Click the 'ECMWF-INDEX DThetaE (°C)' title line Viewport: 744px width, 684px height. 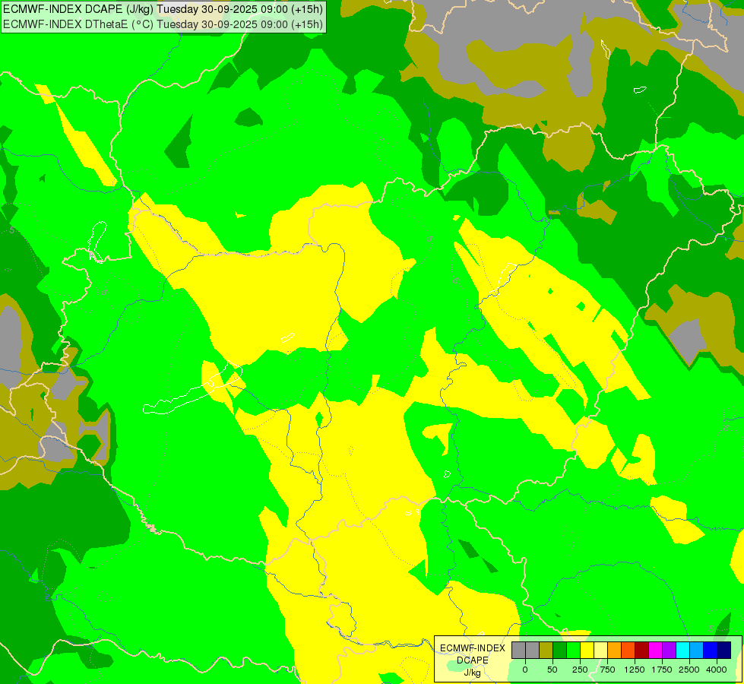(163, 24)
